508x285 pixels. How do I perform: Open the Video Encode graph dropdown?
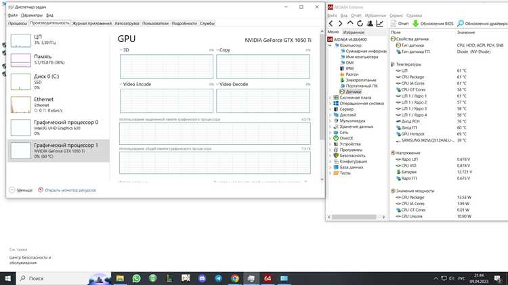tap(121, 84)
